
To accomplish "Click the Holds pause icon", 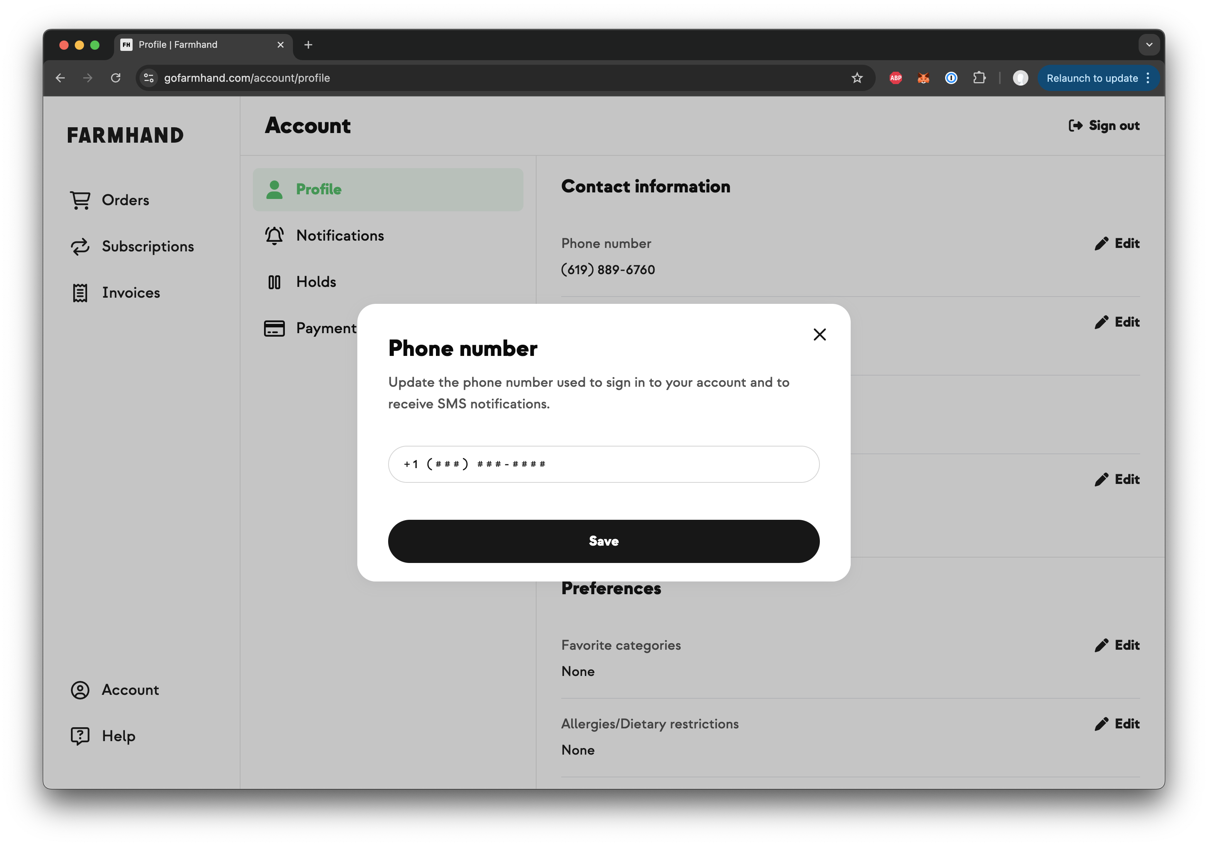I will (274, 282).
